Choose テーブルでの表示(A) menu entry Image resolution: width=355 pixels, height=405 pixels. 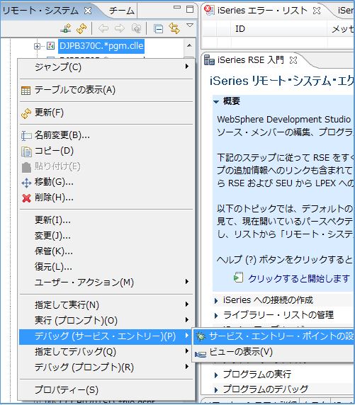tap(106, 90)
